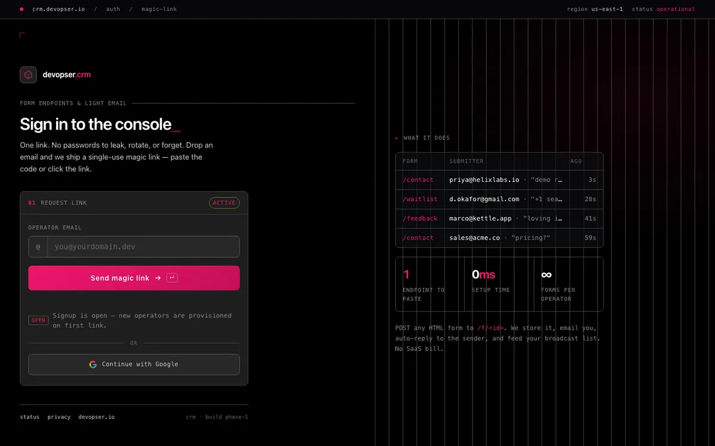
Task: Click d.okafor@gmail.com submitter row
Action: [x=499, y=199]
